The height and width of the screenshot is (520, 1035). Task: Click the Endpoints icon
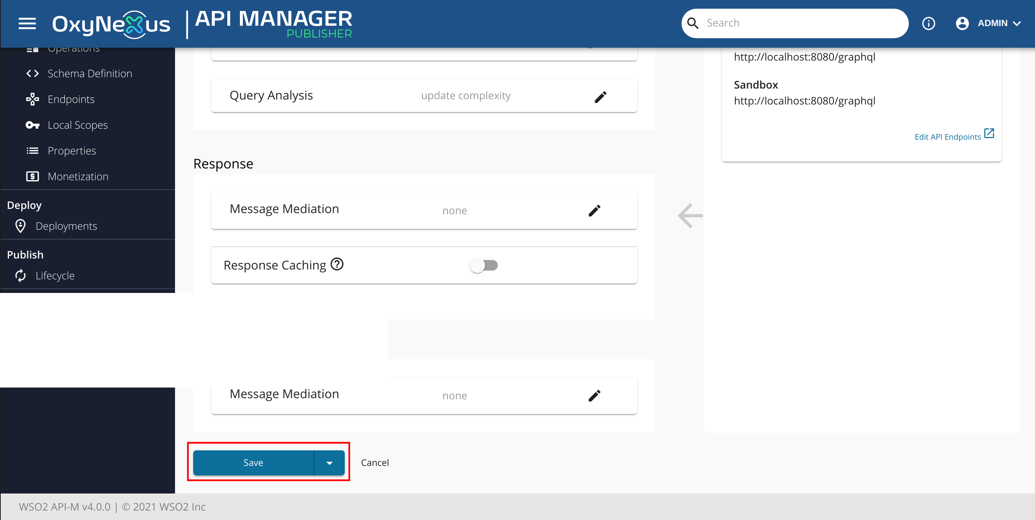(32, 99)
